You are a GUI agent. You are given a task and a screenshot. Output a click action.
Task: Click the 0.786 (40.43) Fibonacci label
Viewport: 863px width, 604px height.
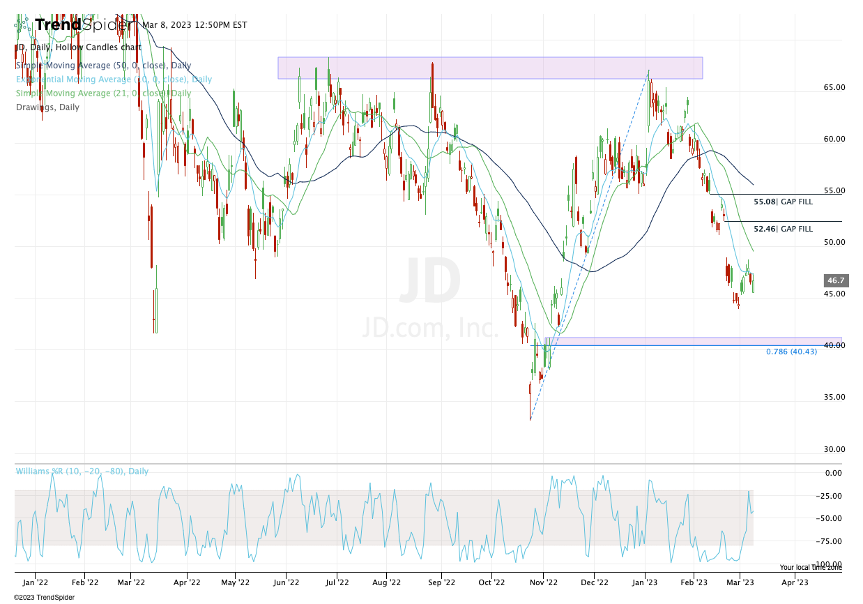791,352
